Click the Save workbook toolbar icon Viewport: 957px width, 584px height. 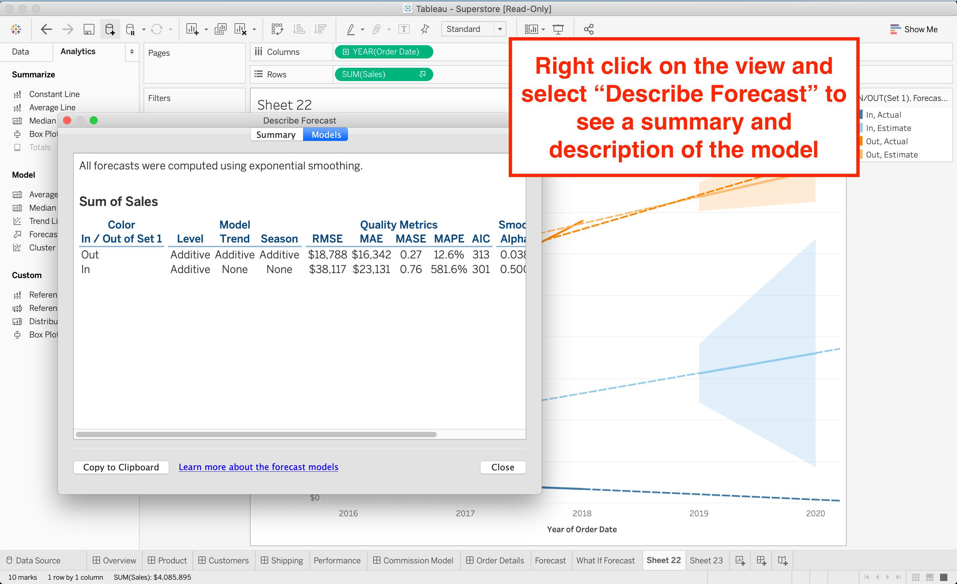click(x=89, y=29)
